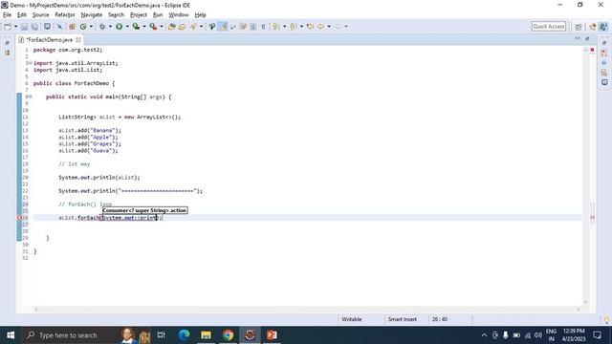
Task: Click the Save All toolbar icon
Action: point(34,27)
